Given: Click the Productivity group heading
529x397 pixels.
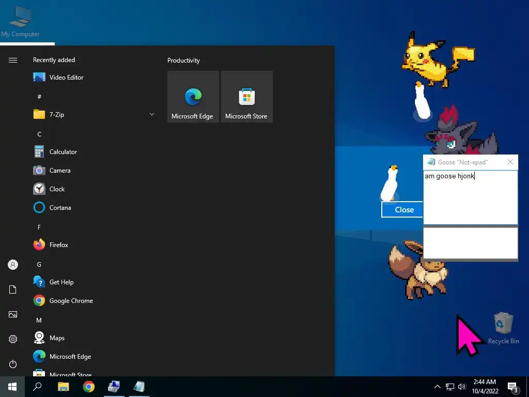Looking at the screenshot, I should click(x=183, y=60).
